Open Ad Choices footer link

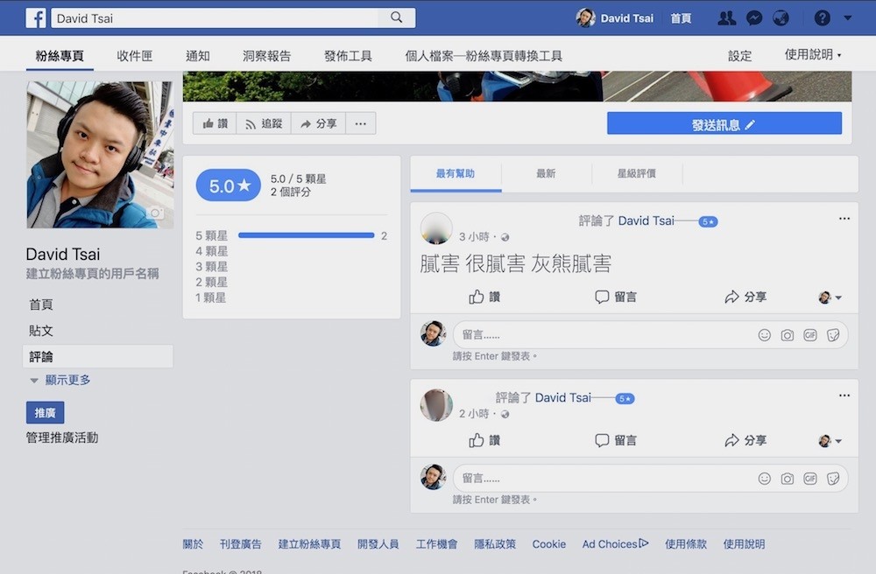[x=615, y=544]
